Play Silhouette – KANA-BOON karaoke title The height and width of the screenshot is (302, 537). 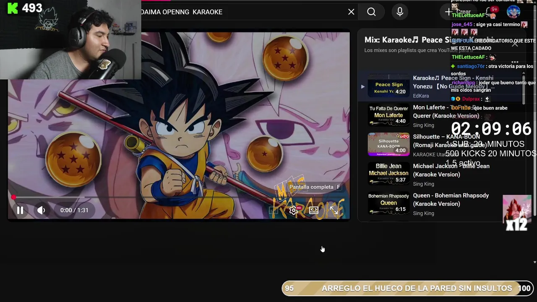450,141
